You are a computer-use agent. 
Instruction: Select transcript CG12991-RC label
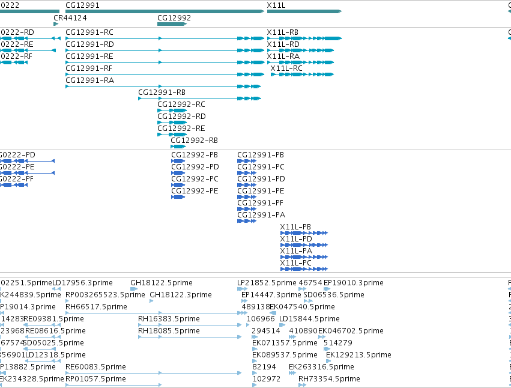point(89,32)
